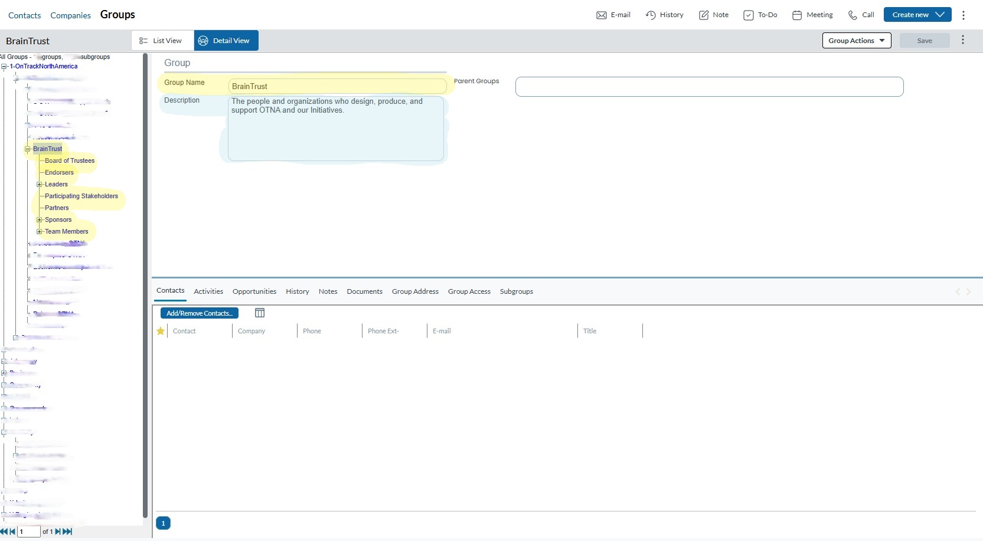Image resolution: width=983 pixels, height=541 pixels.
Task: Switch to List View
Action: [x=162, y=41]
